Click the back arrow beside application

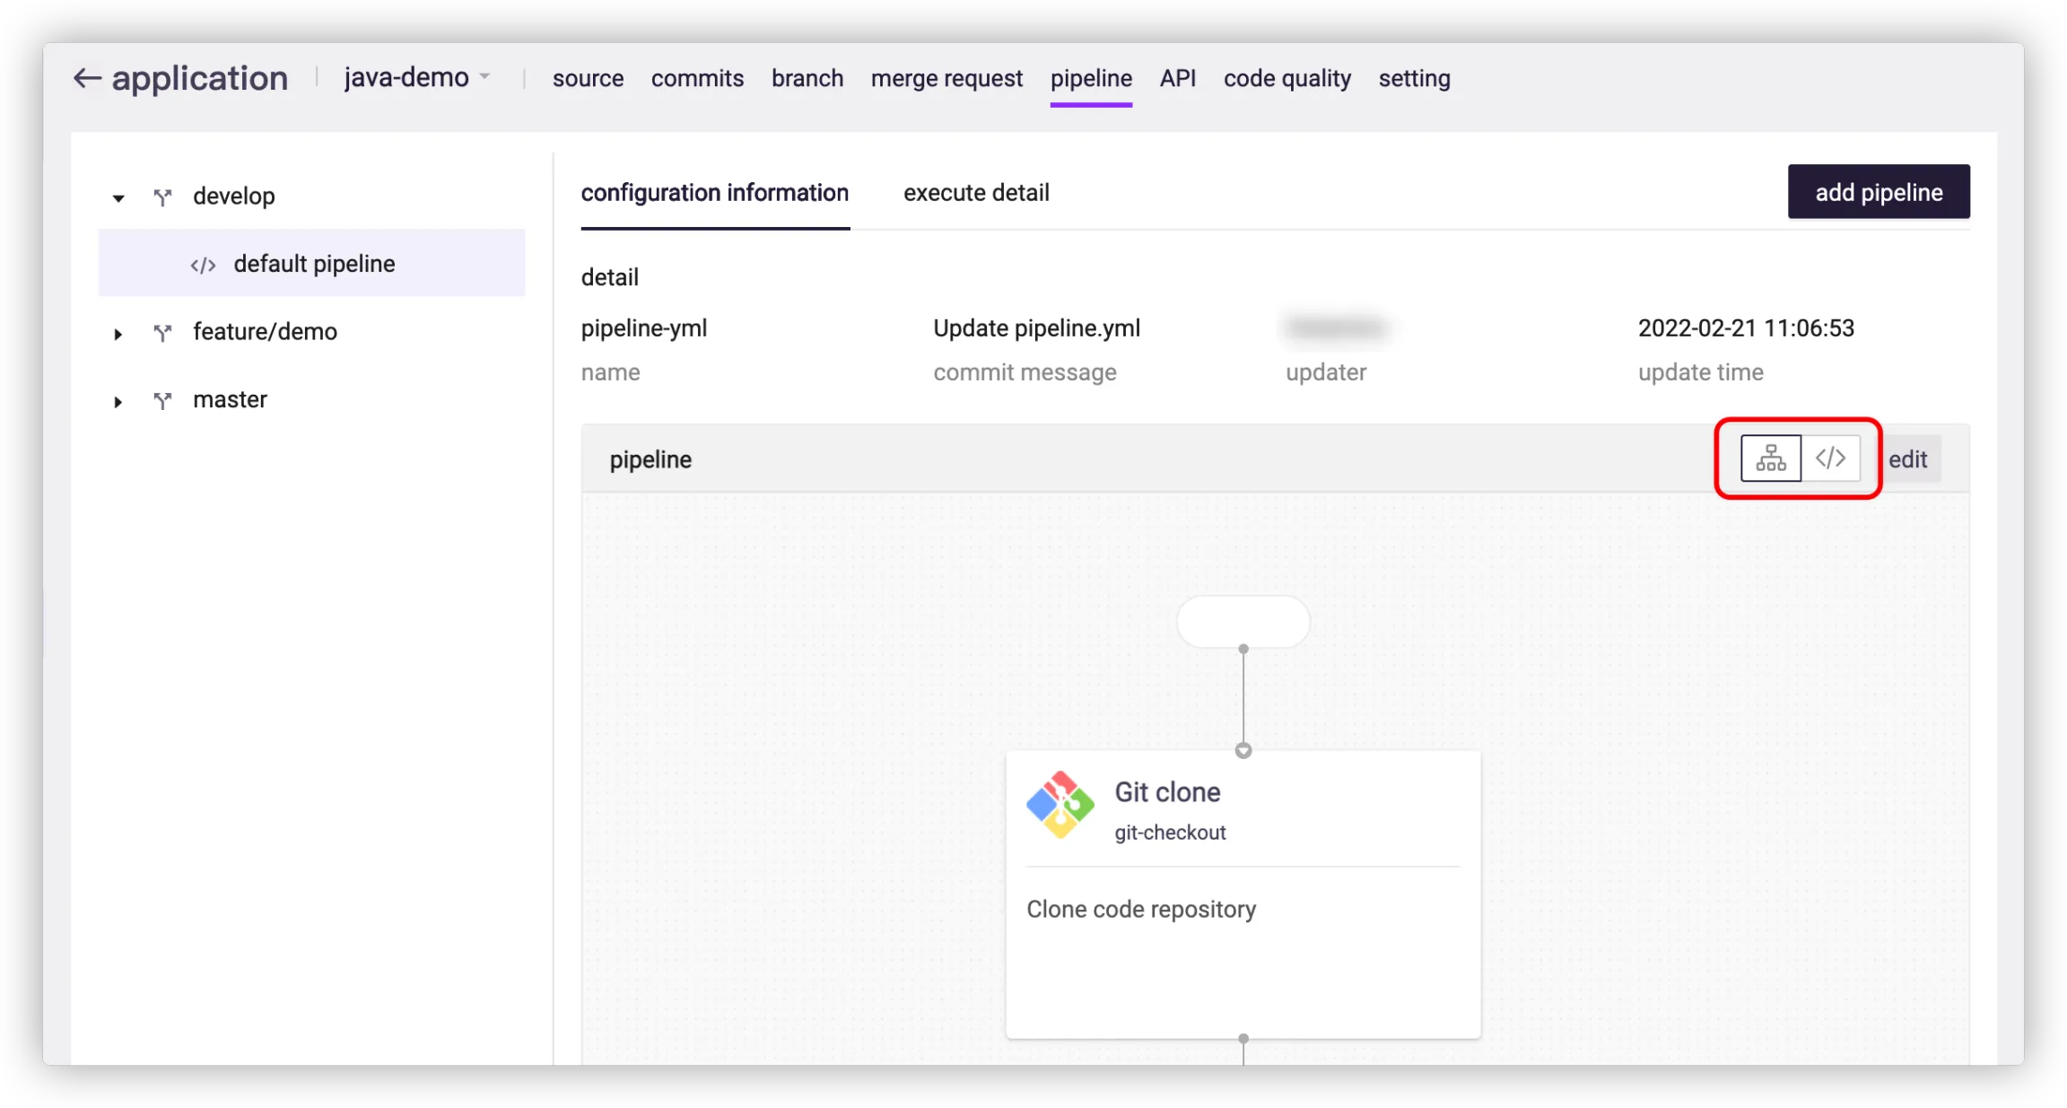coord(86,79)
